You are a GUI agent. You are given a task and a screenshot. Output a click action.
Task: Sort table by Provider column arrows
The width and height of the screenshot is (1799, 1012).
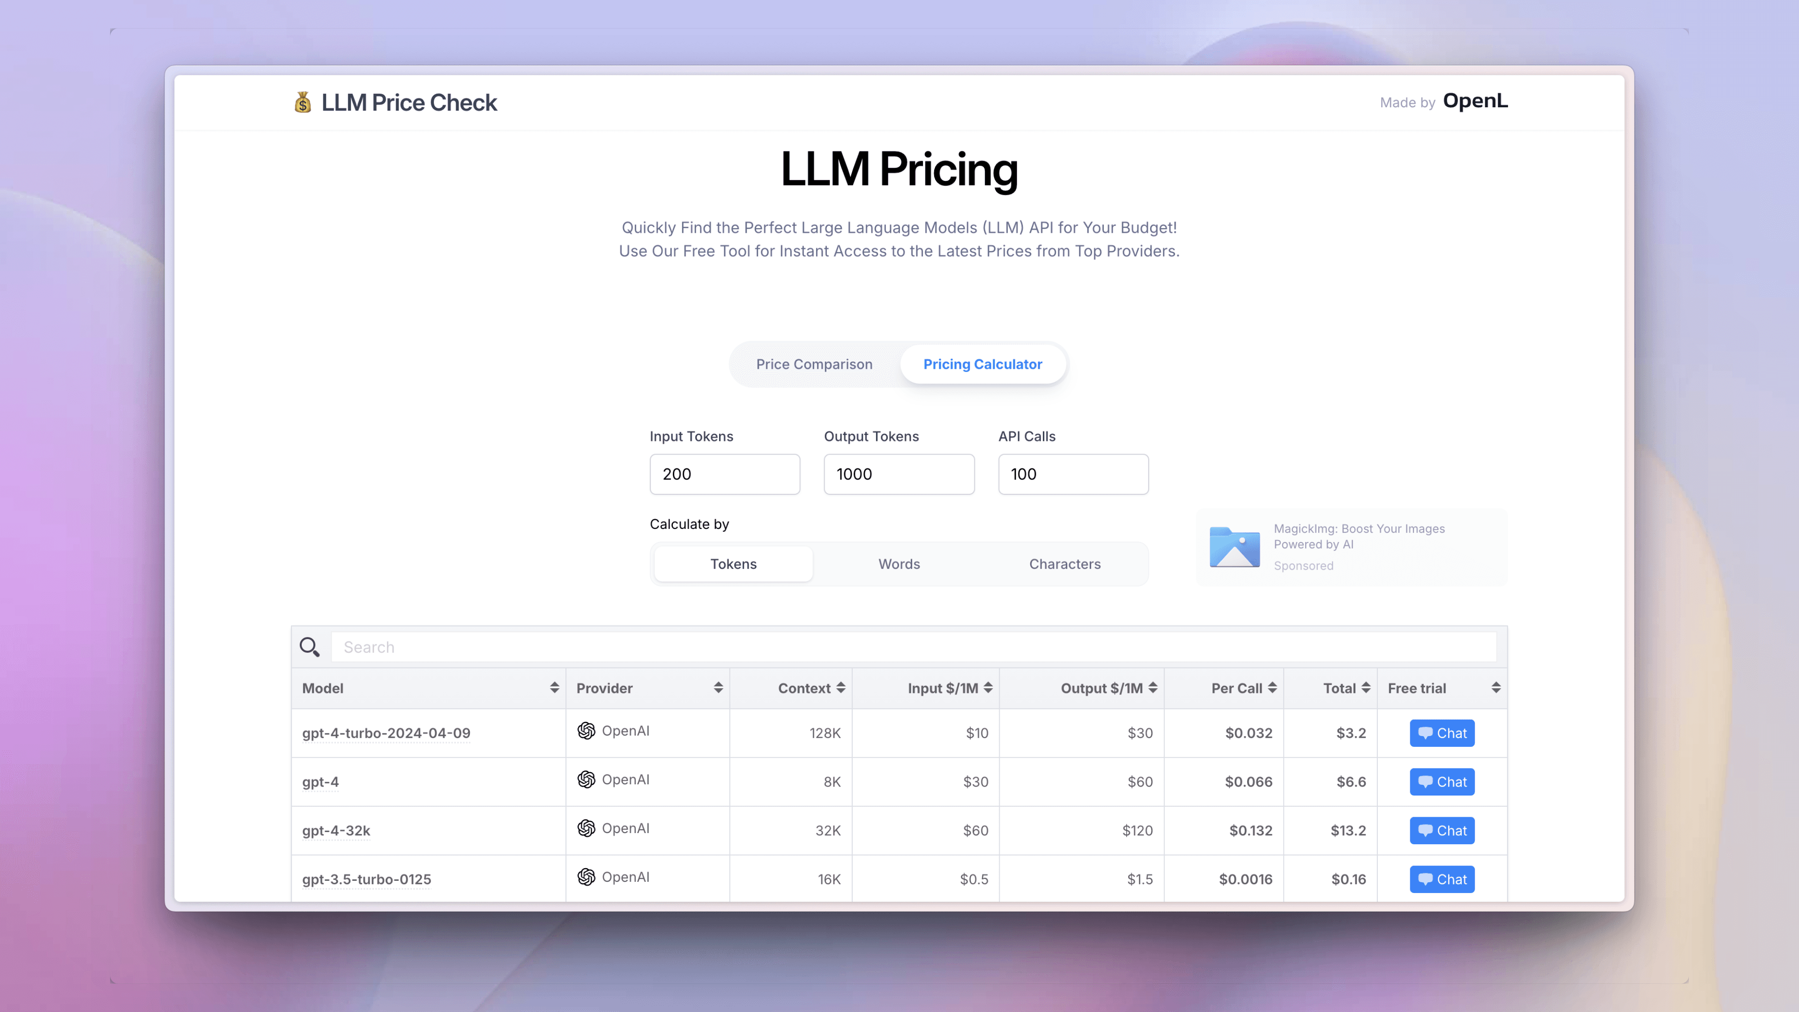coord(718,688)
